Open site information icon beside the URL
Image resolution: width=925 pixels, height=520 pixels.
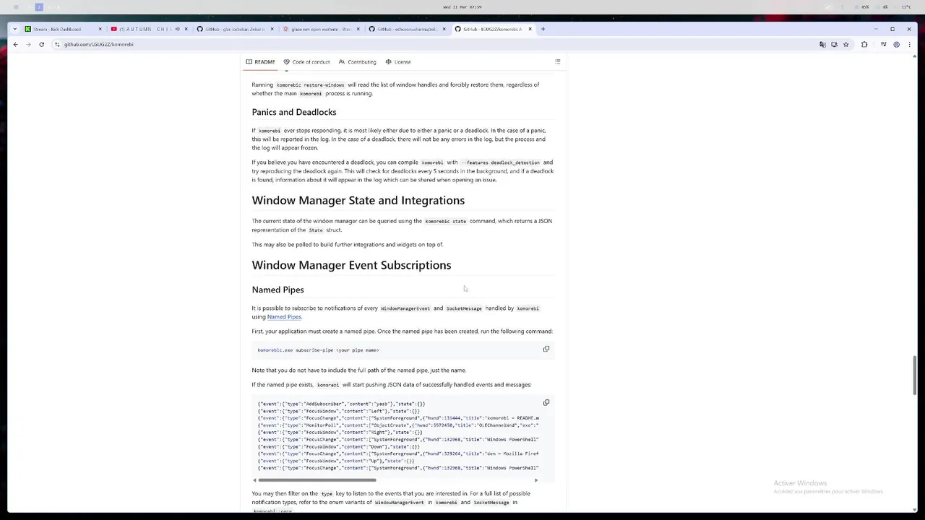point(56,44)
